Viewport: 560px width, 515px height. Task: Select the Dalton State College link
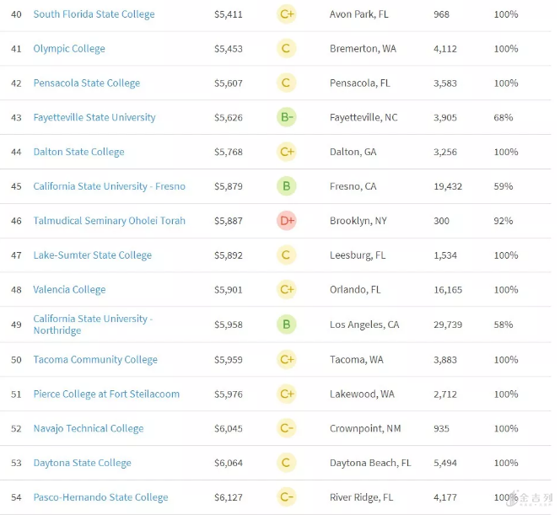pyautogui.click(x=78, y=152)
